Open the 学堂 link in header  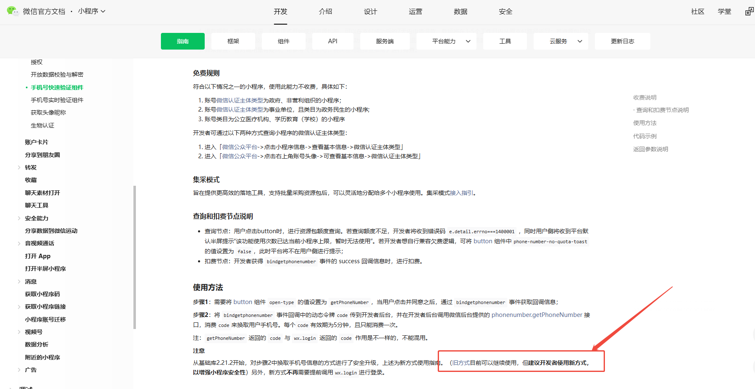pyautogui.click(x=725, y=12)
